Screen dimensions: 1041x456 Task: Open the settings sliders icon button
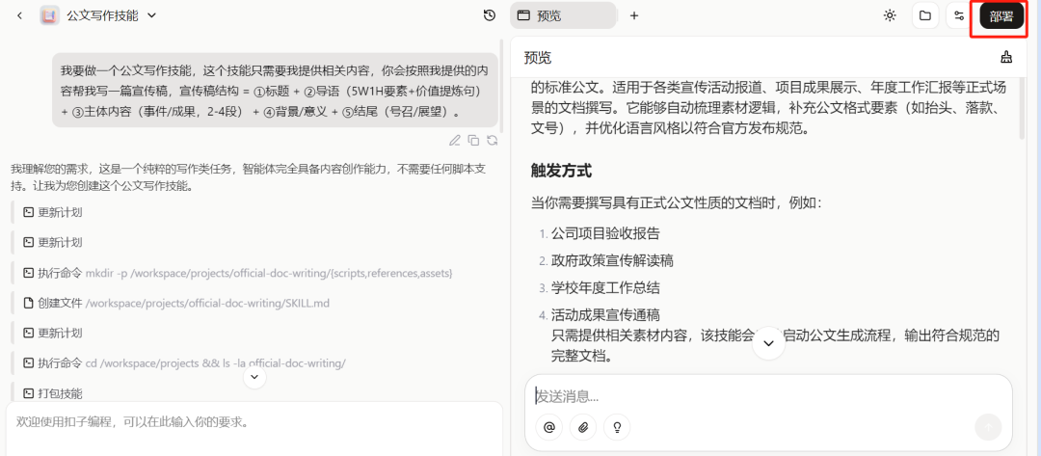tap(959, 16)
